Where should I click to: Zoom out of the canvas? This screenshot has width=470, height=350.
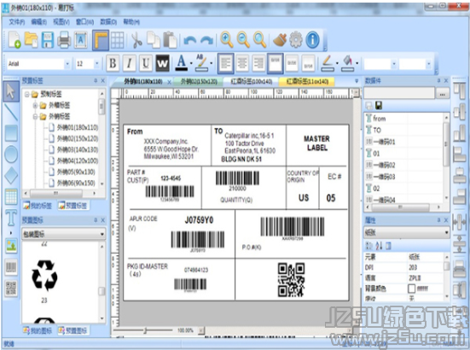coord(243,40)
